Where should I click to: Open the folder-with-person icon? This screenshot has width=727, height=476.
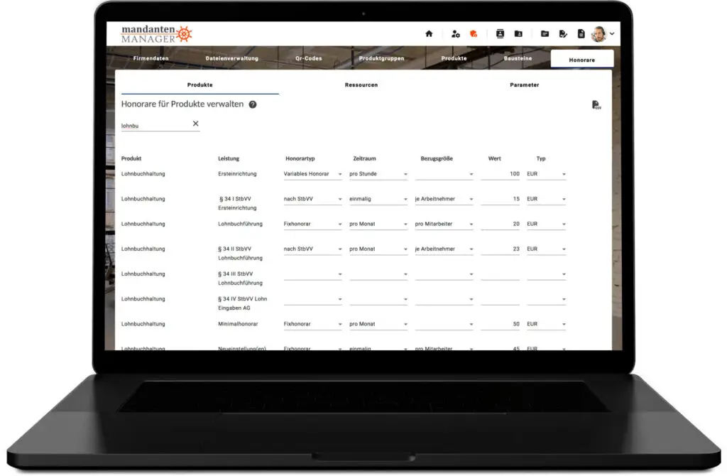pyautogui.click(x=518, y=33)
